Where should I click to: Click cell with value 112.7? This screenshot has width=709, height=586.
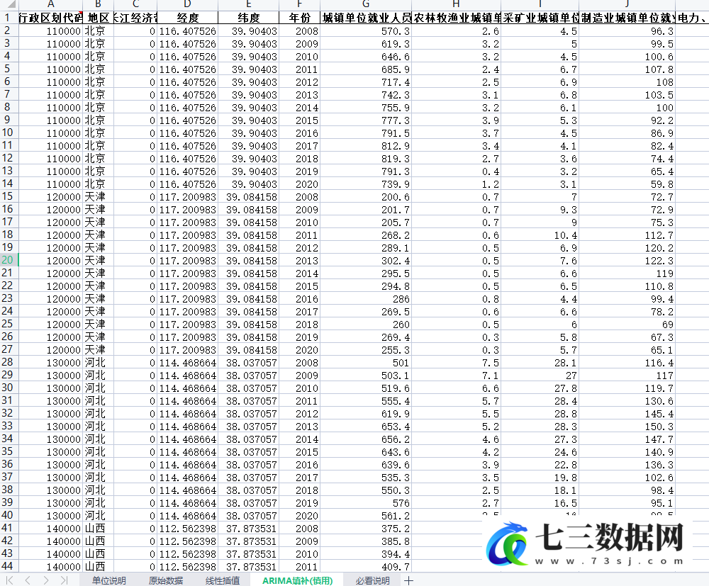627,235
